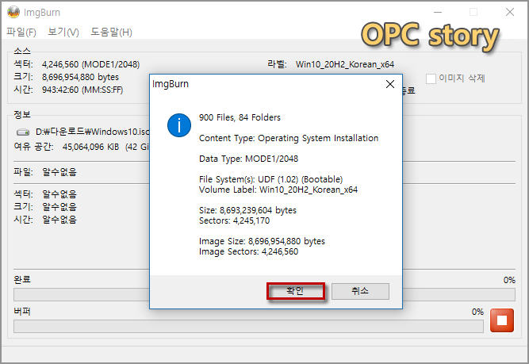This screenshot has height=364, width=529.
Task: Open the 보기(V) menu
Action: pos(63,32)
